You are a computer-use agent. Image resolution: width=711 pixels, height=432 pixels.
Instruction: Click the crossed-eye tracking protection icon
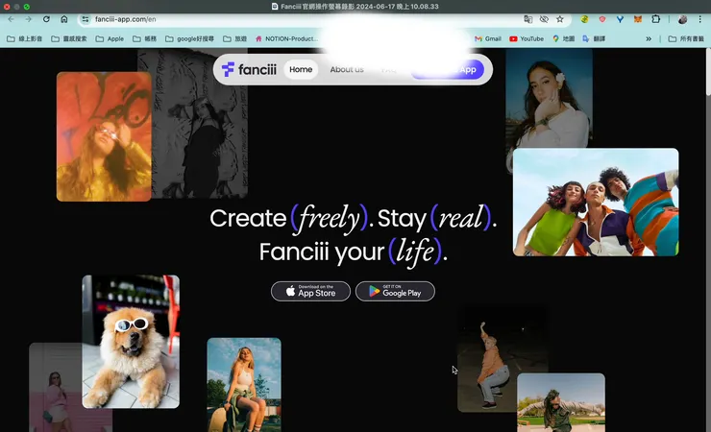[x=544, y=19]
